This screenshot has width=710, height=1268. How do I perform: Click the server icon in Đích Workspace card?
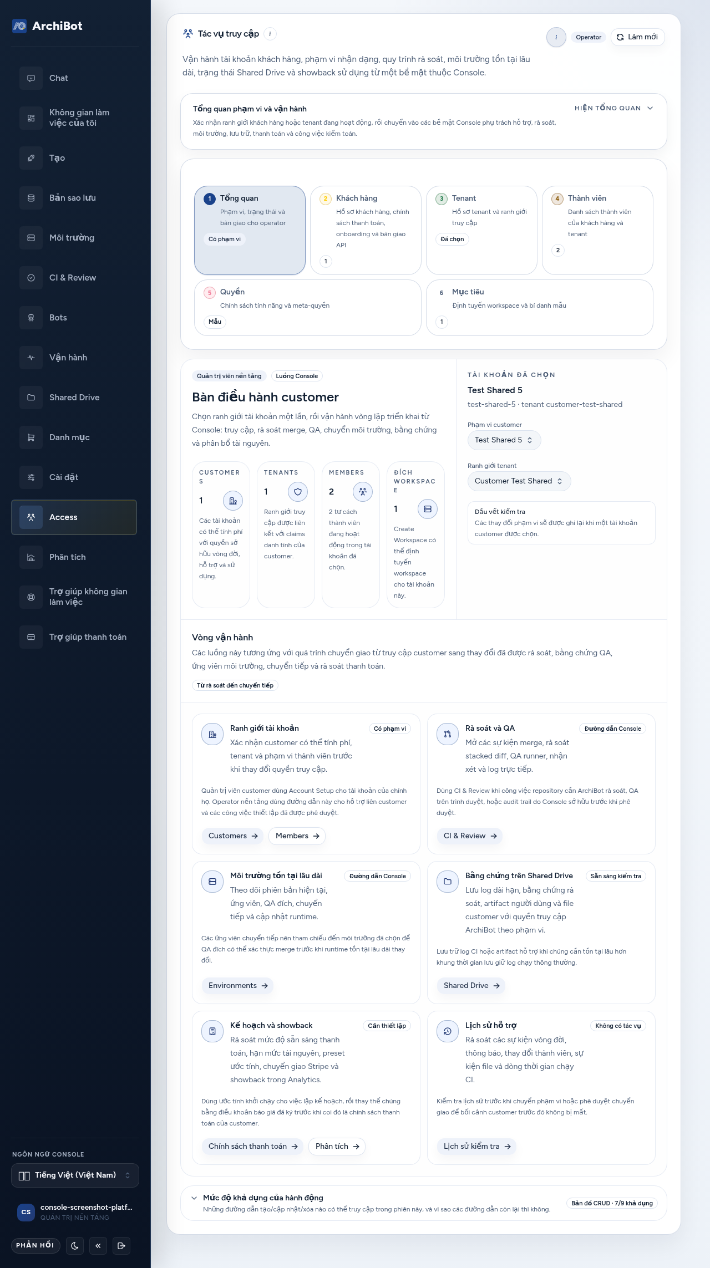[x=428, y=509]
